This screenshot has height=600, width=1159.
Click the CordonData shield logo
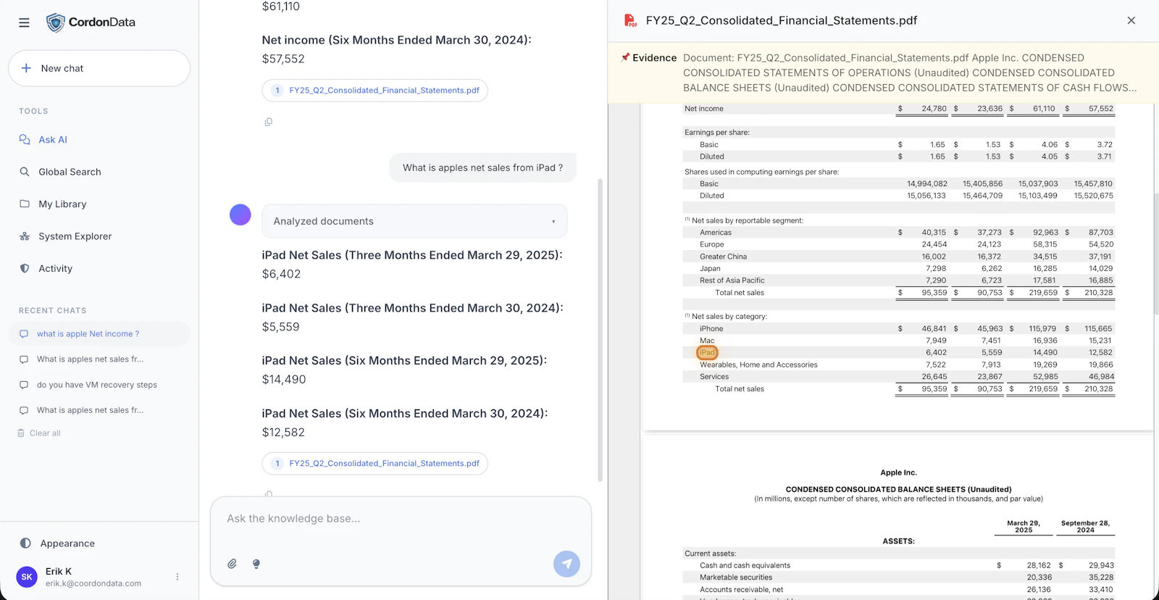[x=56, y=22]
